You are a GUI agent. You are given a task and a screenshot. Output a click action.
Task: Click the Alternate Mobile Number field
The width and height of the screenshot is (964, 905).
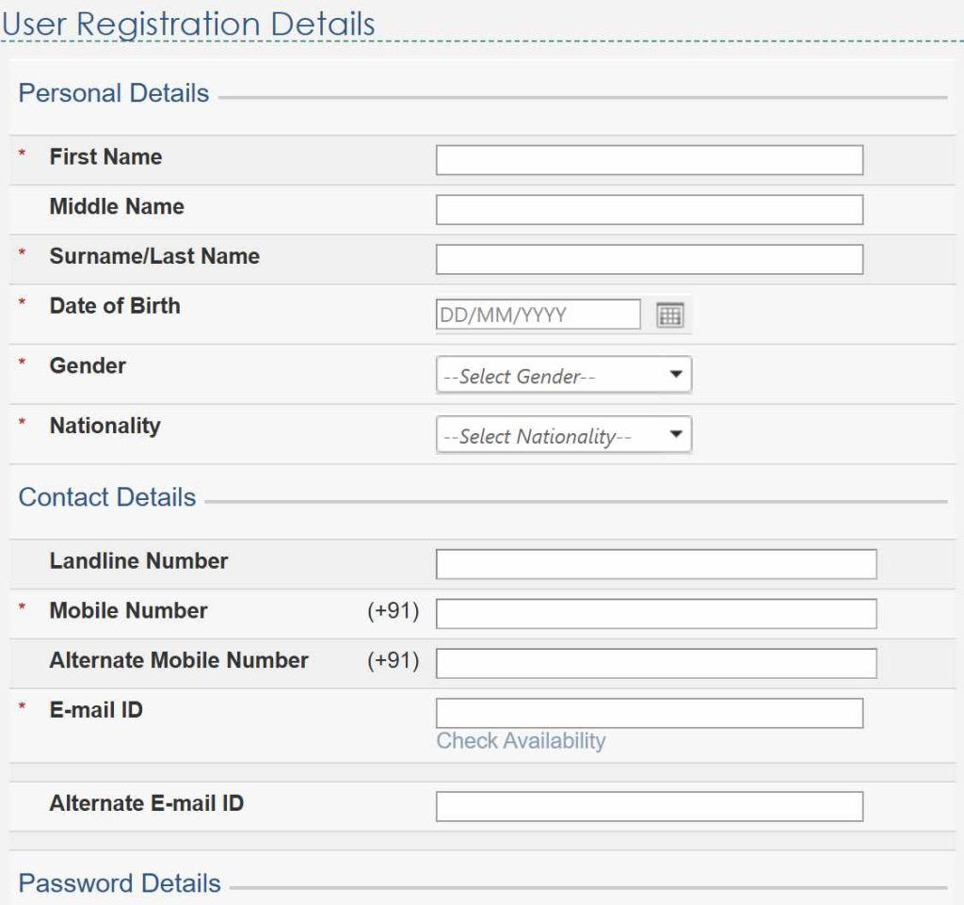tap(655, 663)
